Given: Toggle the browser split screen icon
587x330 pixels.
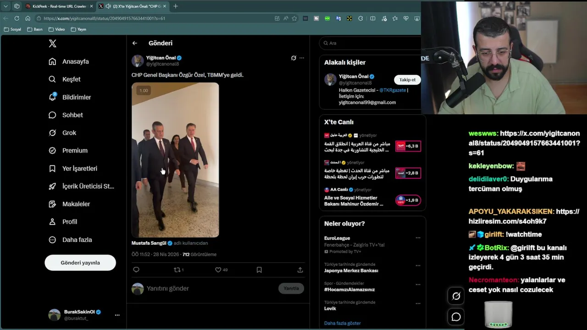Looking at the screenshot, I should 373,18.
